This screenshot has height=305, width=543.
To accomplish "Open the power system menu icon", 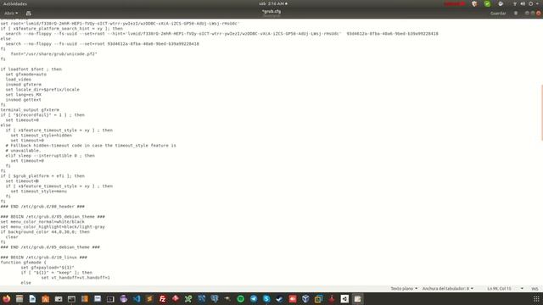I will pos(531,3).
